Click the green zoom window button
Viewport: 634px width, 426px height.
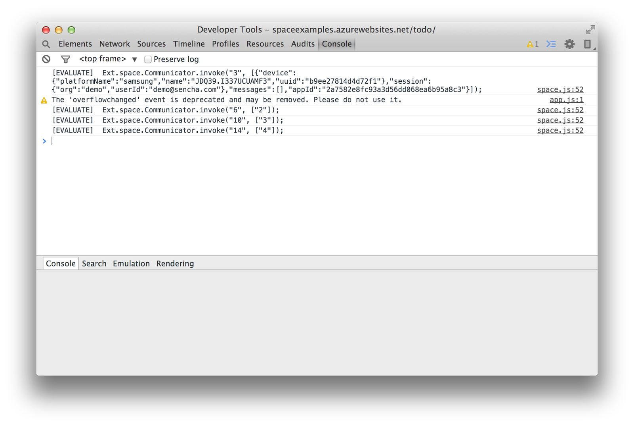pyautogui.click(x=71, y=30)
